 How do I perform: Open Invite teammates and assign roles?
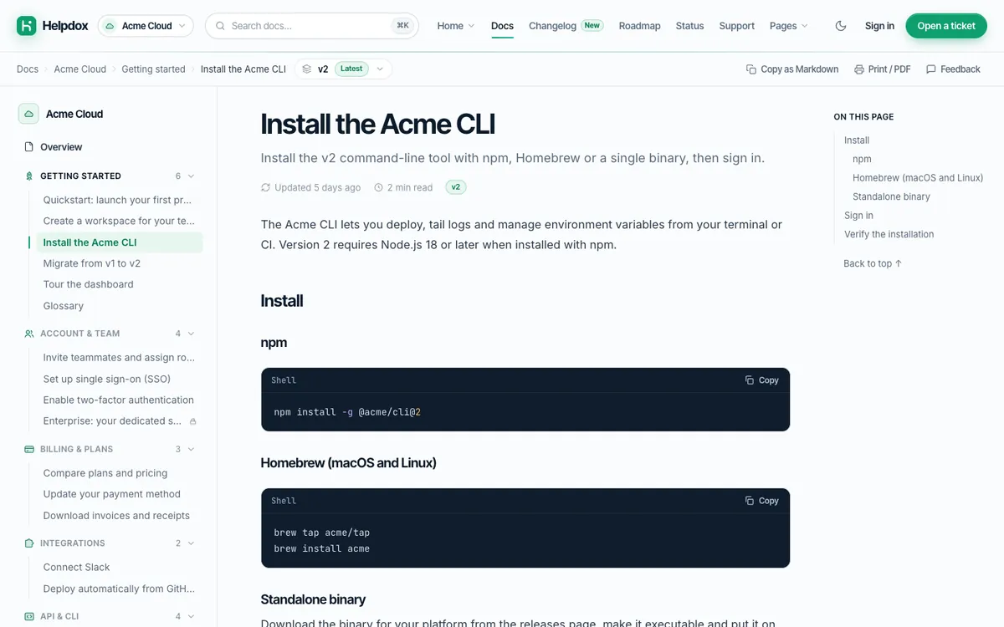117,357
